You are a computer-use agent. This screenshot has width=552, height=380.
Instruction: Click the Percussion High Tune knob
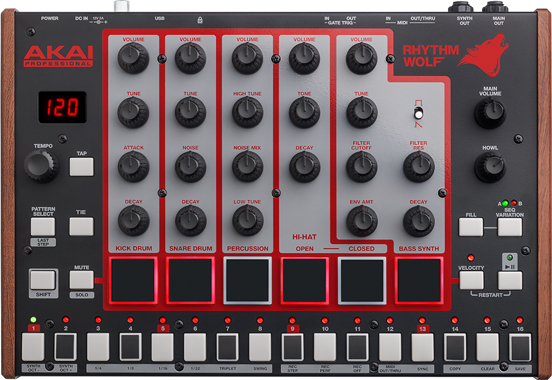coord(247,112)
